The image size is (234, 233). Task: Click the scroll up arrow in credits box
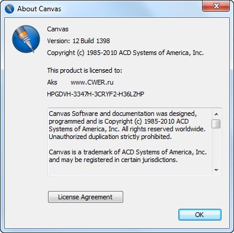coord(216,114)
